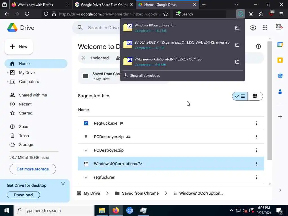Open Google apps grid launcher

[x=265, y=28]
